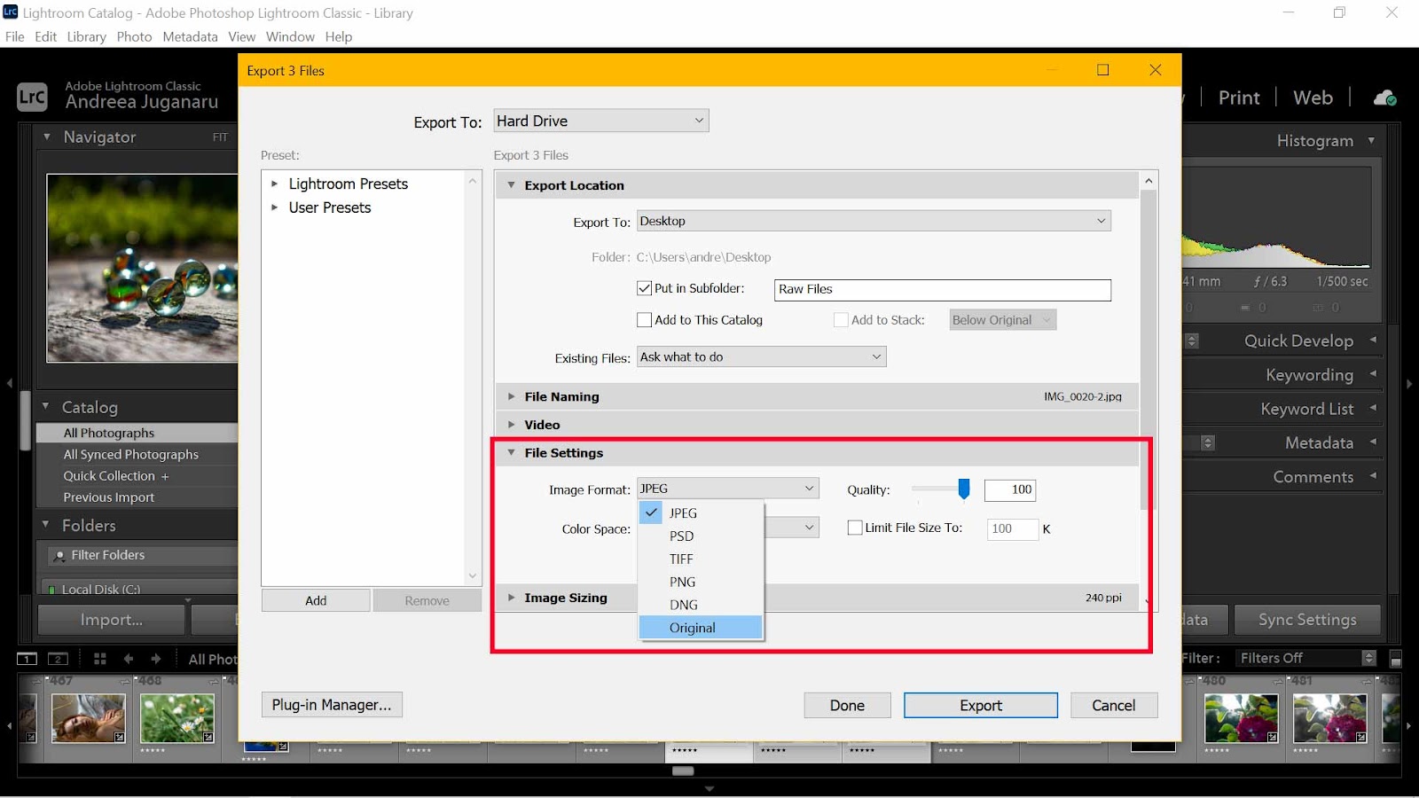Click Add preset button
This screenshot has width=1419, height=798.
316,600
